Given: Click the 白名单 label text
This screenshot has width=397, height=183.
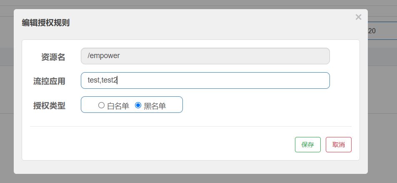Looking at the screenshot, I should point(118,106).
